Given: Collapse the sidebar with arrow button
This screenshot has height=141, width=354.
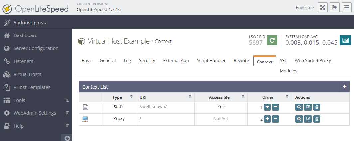Looking at the screenshot, I should (x=67, y=138).
